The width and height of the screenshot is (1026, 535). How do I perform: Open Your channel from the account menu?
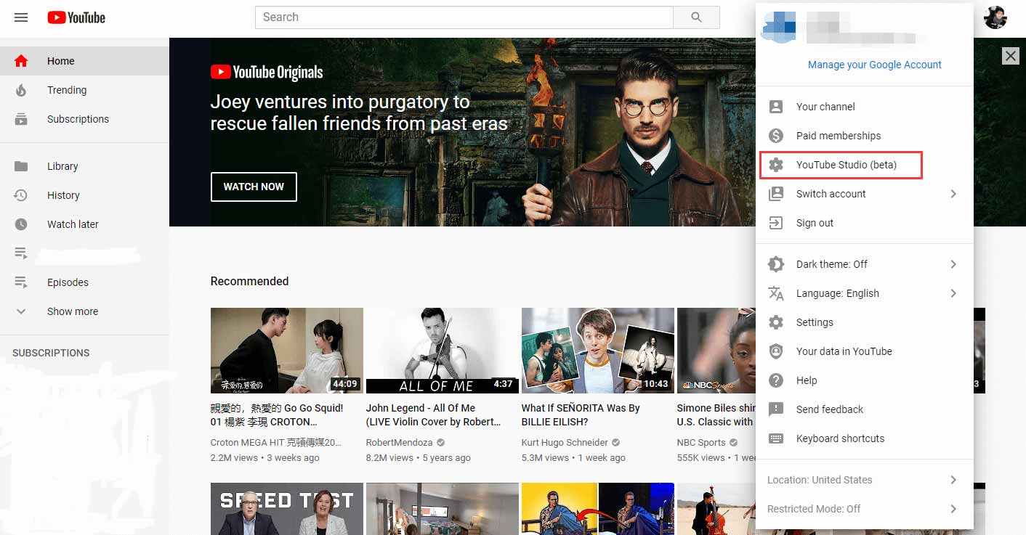coord(865,107)
